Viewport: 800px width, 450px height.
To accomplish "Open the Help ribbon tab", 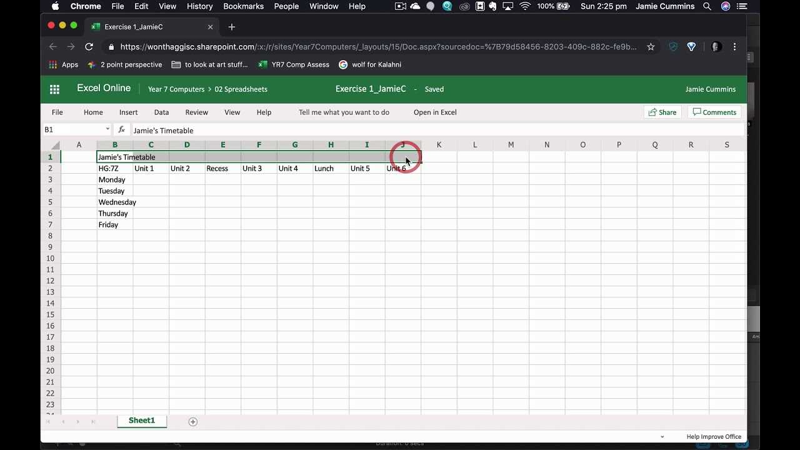I will pos(264,112).
